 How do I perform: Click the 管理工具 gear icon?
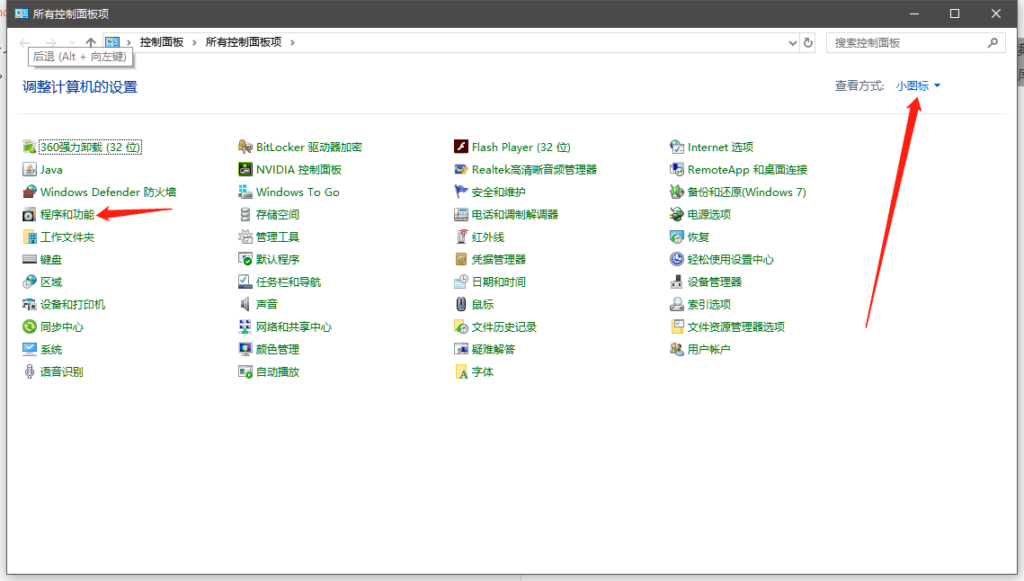point(245,237)
